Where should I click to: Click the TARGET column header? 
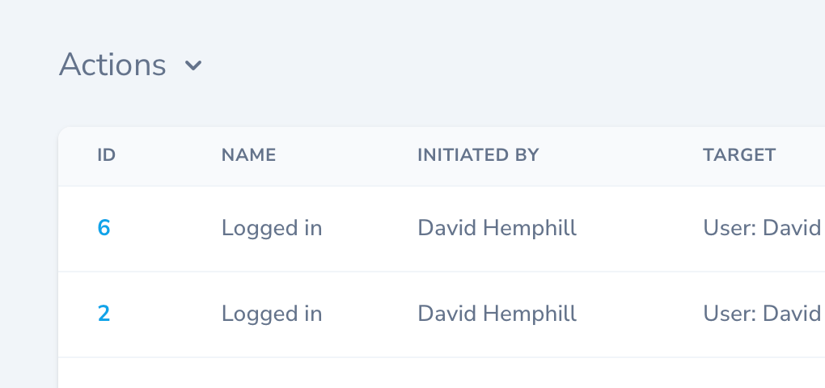[739, 155]
